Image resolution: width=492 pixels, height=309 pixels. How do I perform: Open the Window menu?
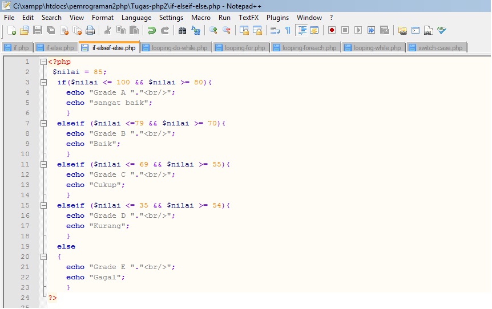(309, 18)
